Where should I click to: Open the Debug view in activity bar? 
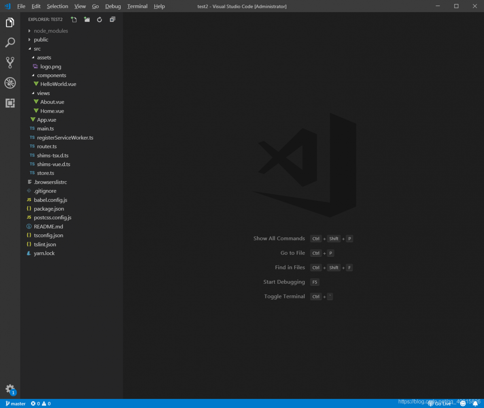point(10,83)
